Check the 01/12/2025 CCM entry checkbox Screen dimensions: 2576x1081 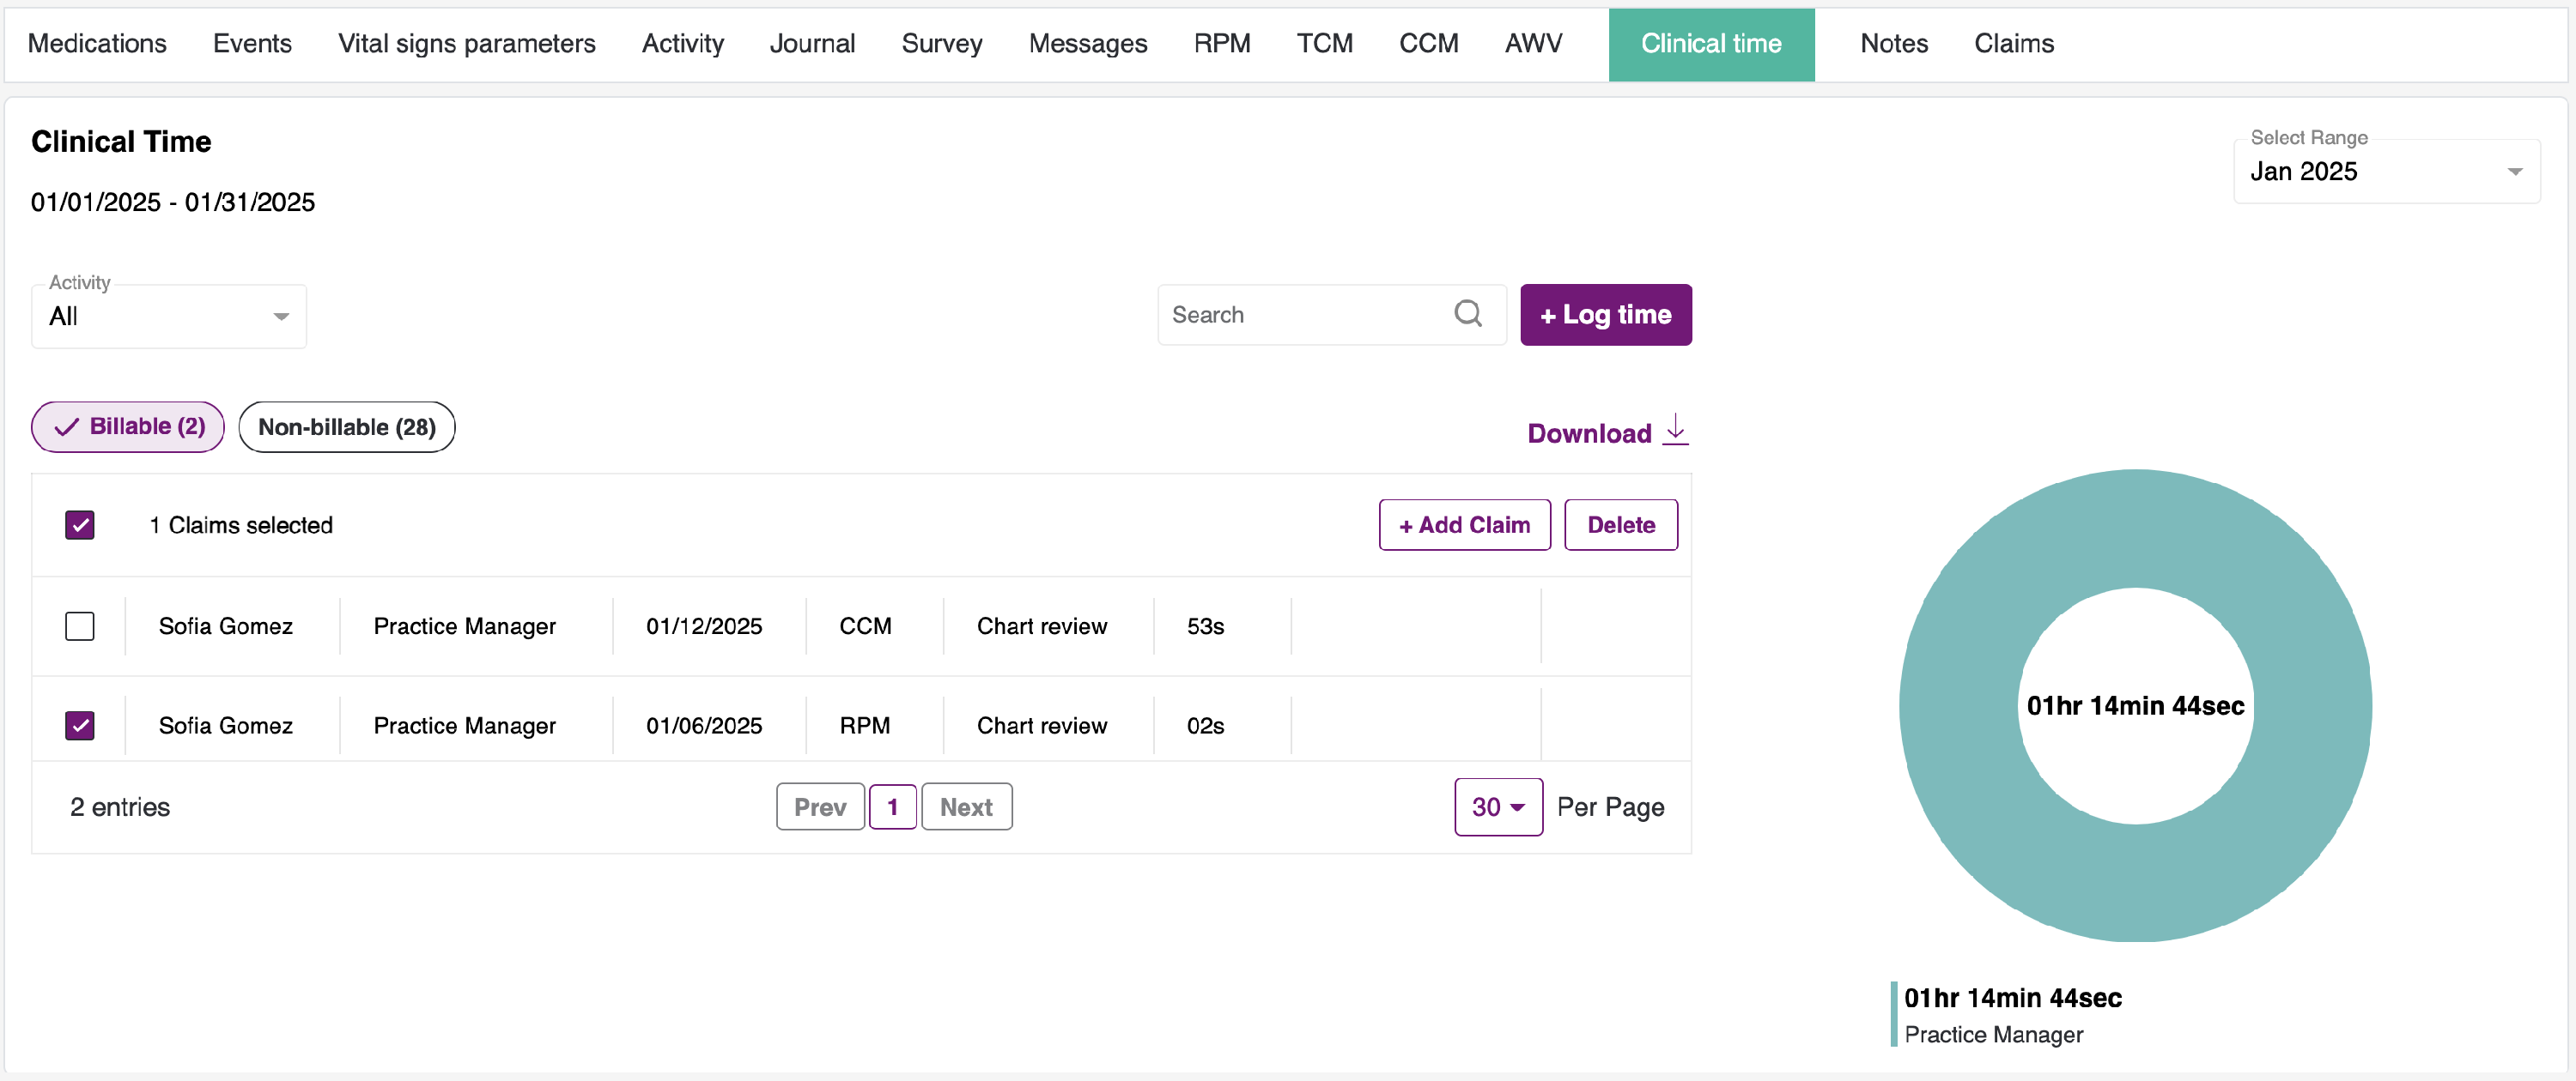[x=80, y=625]
